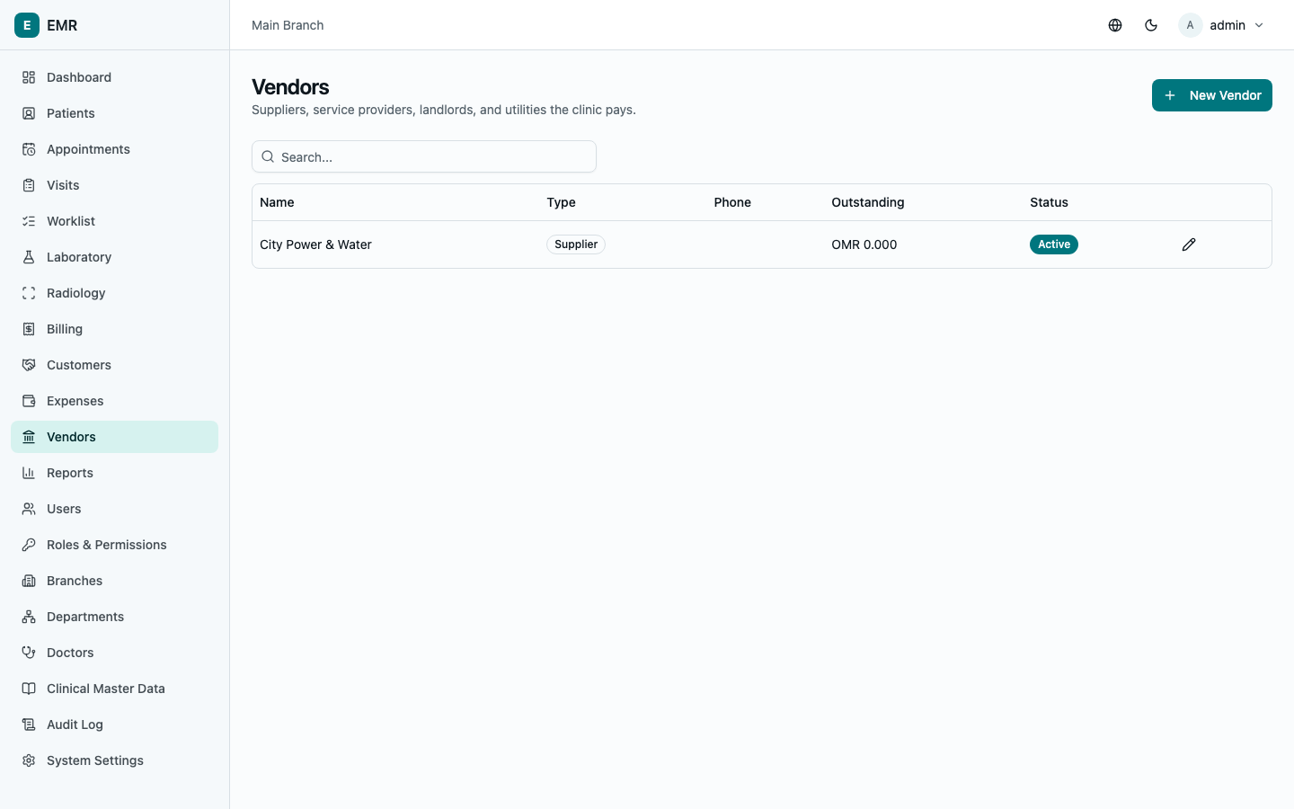Click the Active status badge
The image size is (1294, 809).
coord(1054,244)
